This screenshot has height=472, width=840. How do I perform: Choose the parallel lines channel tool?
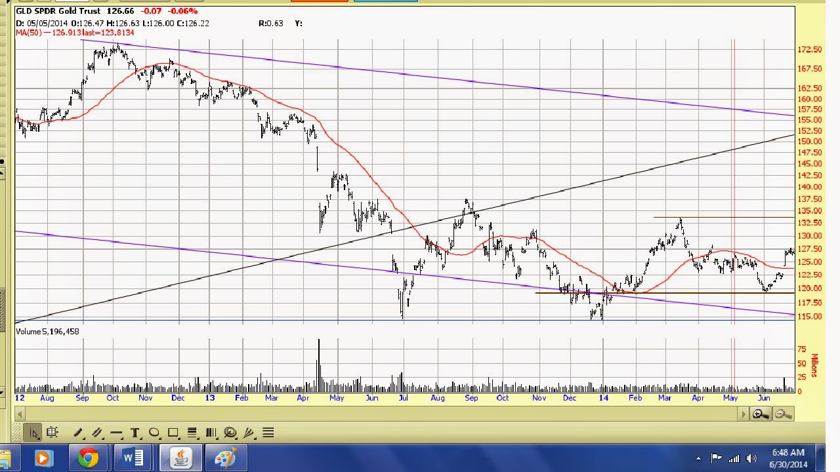(x=97, y=433)
